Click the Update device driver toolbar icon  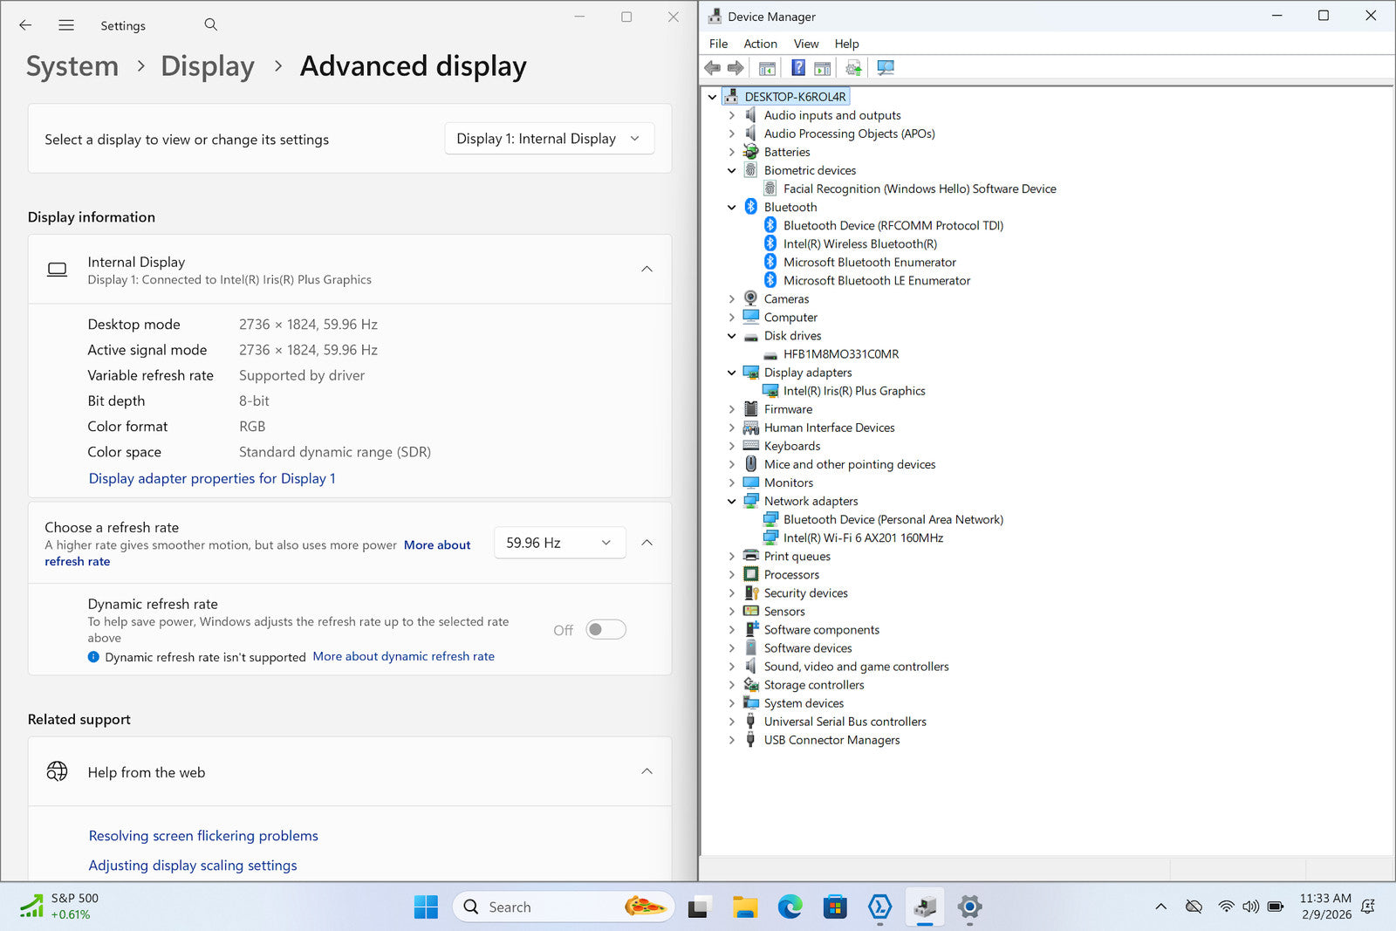coord(853,68)
